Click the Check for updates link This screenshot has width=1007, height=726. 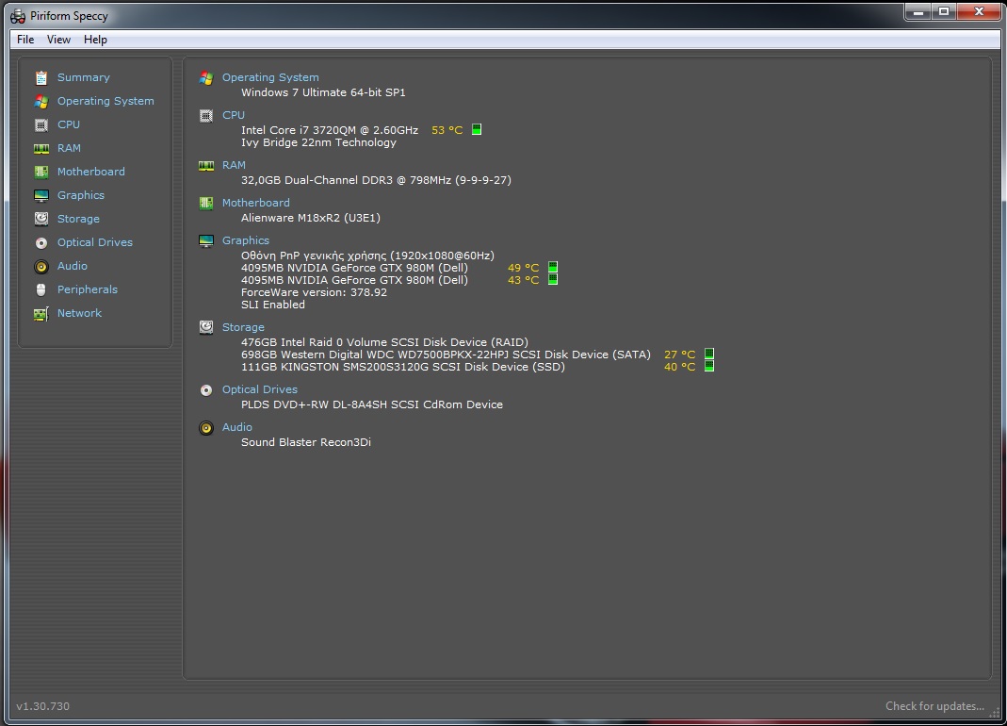click(935, 706)
